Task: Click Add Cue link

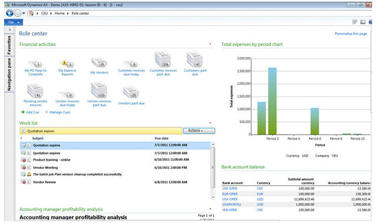Action: coord(30,112)
